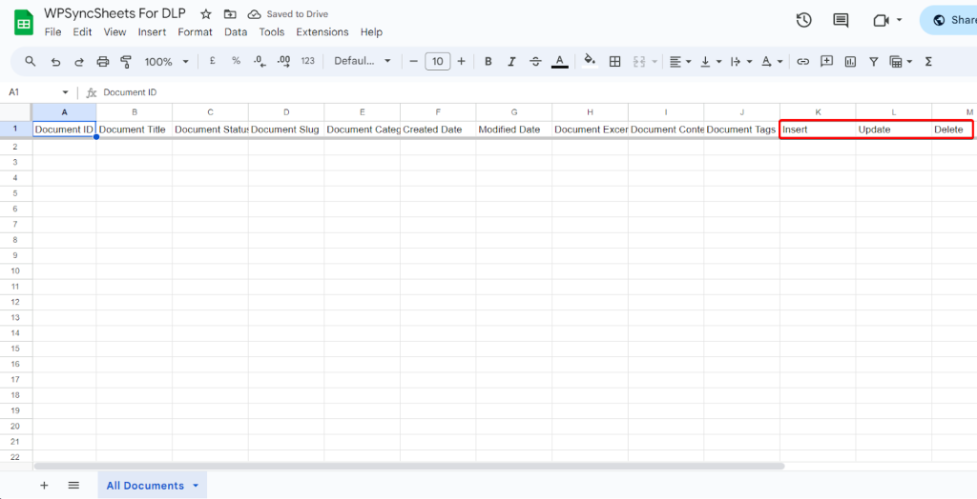Click the horizontal scrollbar

pos(409,466)
